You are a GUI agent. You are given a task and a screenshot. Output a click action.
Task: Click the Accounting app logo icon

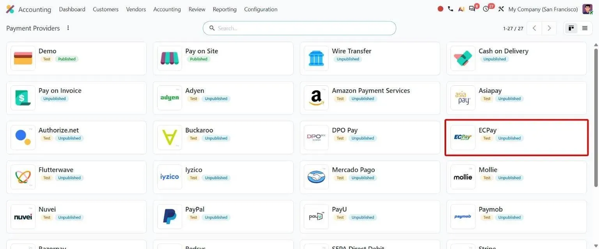pyautogui.click(x=10, y=9)
